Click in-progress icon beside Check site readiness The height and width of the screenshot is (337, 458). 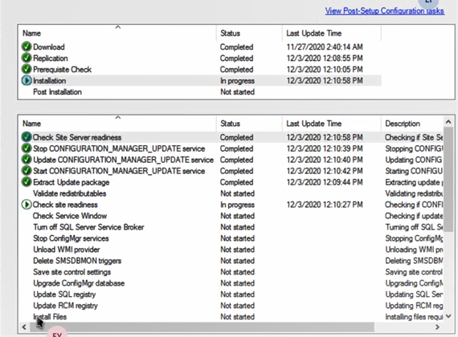27,205
